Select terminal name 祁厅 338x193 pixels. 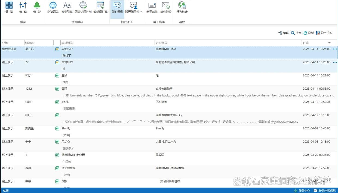click(28, 76)
